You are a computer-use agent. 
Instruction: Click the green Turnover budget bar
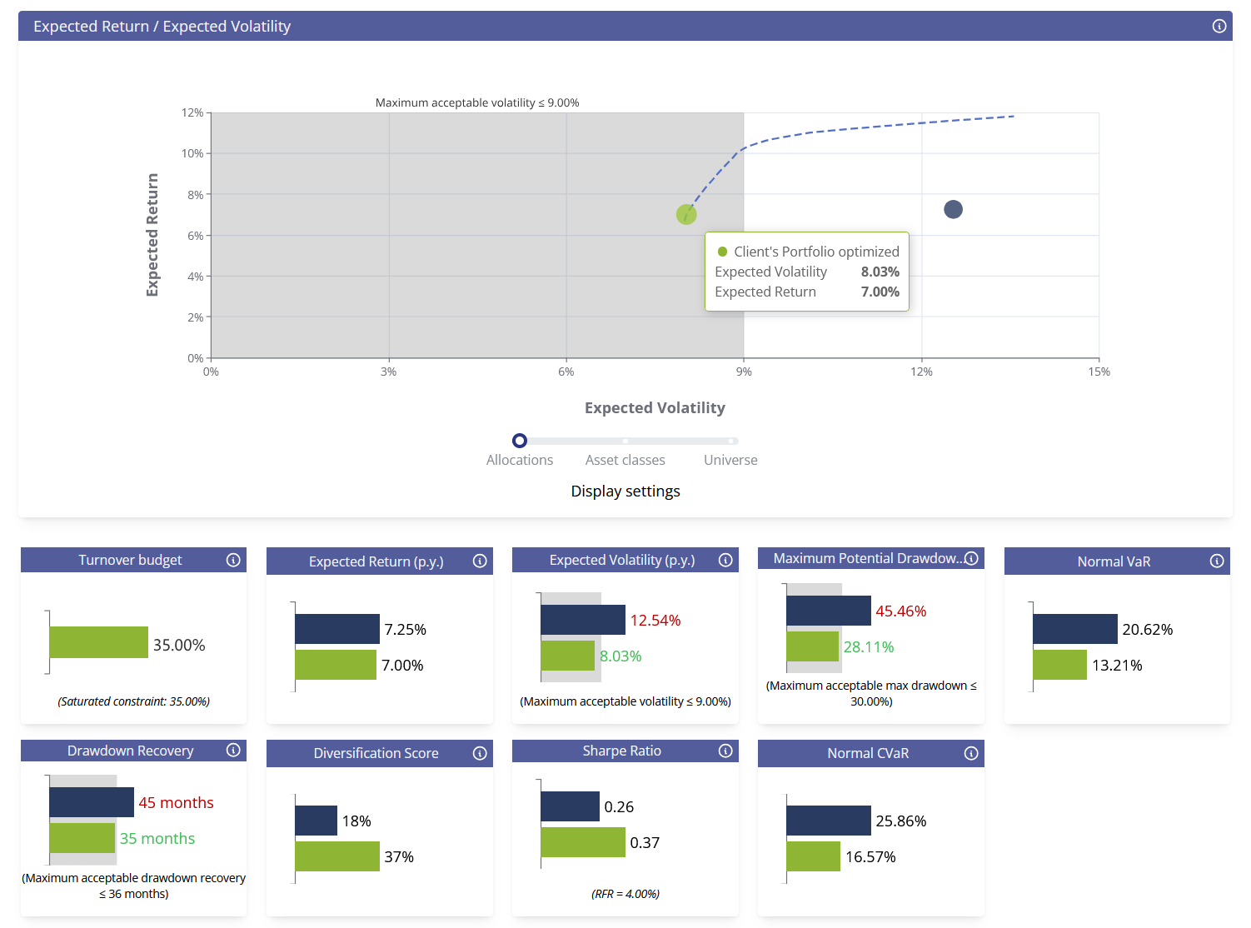tap(98, 643)
